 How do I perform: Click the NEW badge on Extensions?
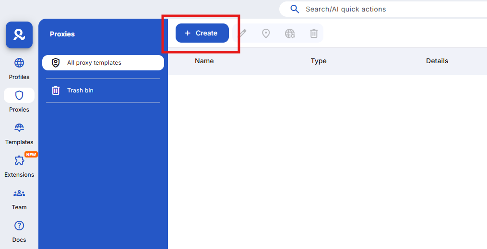tap(31, 155)
